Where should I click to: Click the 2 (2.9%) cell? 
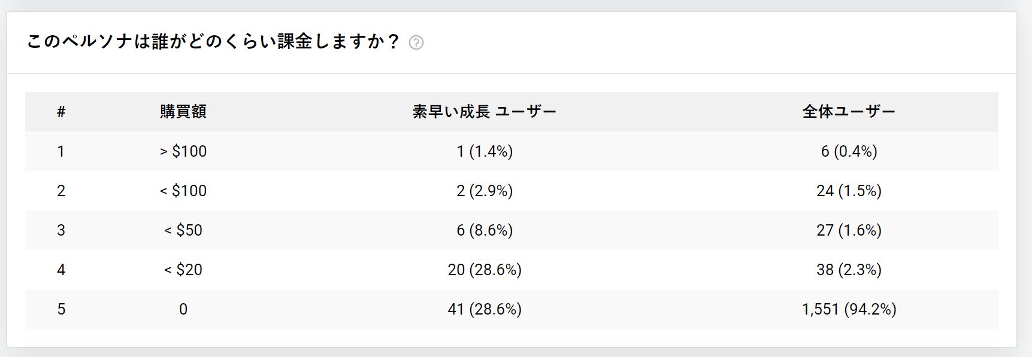tap(485, 191)
